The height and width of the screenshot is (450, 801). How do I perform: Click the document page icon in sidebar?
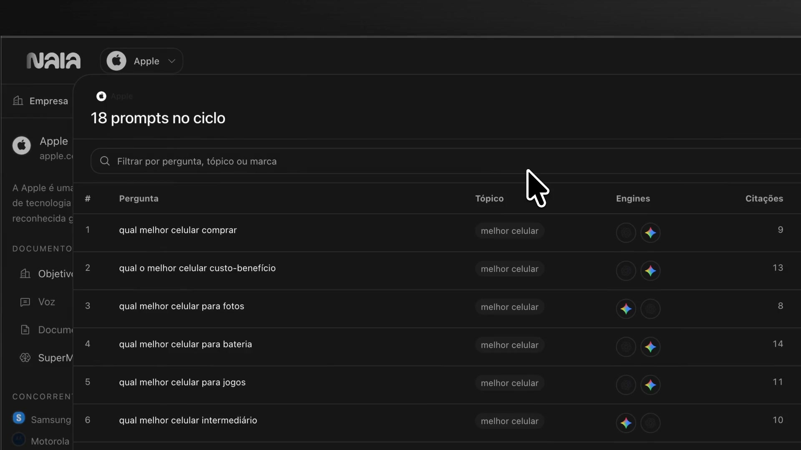[x=25, y=330]
